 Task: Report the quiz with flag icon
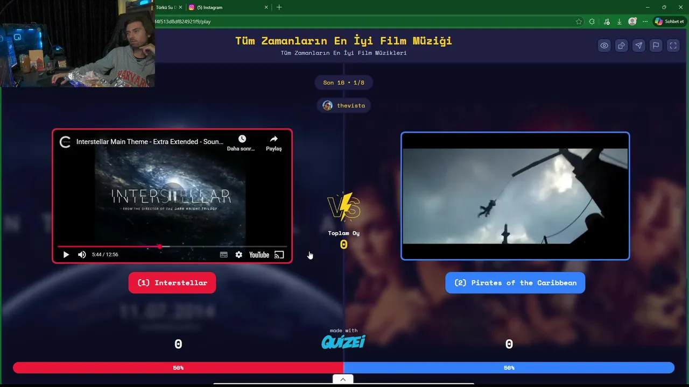coord(656,46)
